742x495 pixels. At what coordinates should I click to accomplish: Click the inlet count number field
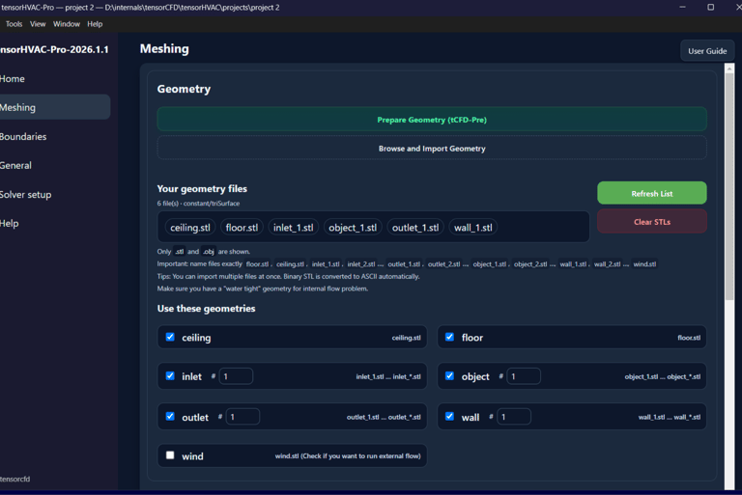236,376
